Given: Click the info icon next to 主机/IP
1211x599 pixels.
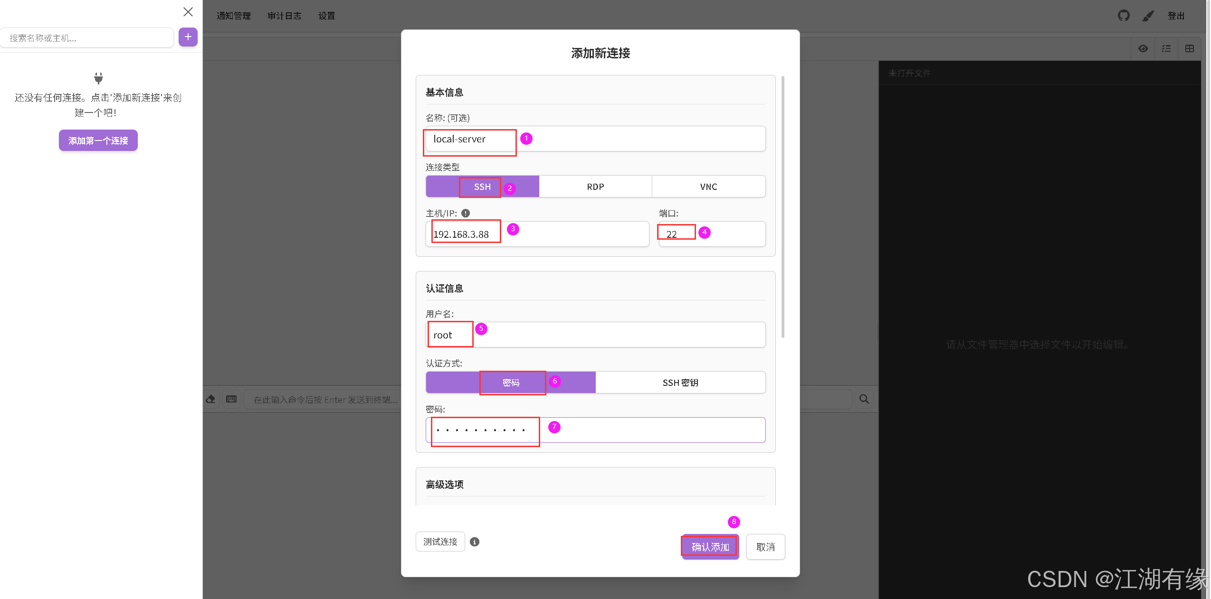Looking at the screenshot, I should pyautogui.click(x=465, y=213).
